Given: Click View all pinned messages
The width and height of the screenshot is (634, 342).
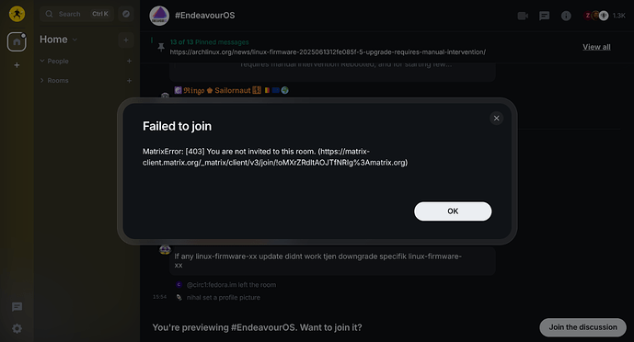Looking at the screenshot, I should tap(596, 47).
